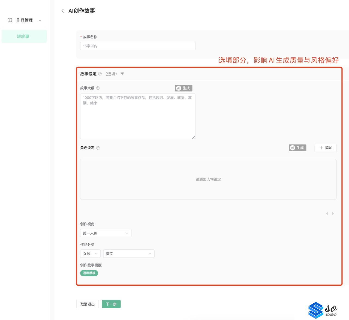This screenshot has height=320, width=349.
Task: Click the 取消退出 button
Action: (x=87, y=304)
